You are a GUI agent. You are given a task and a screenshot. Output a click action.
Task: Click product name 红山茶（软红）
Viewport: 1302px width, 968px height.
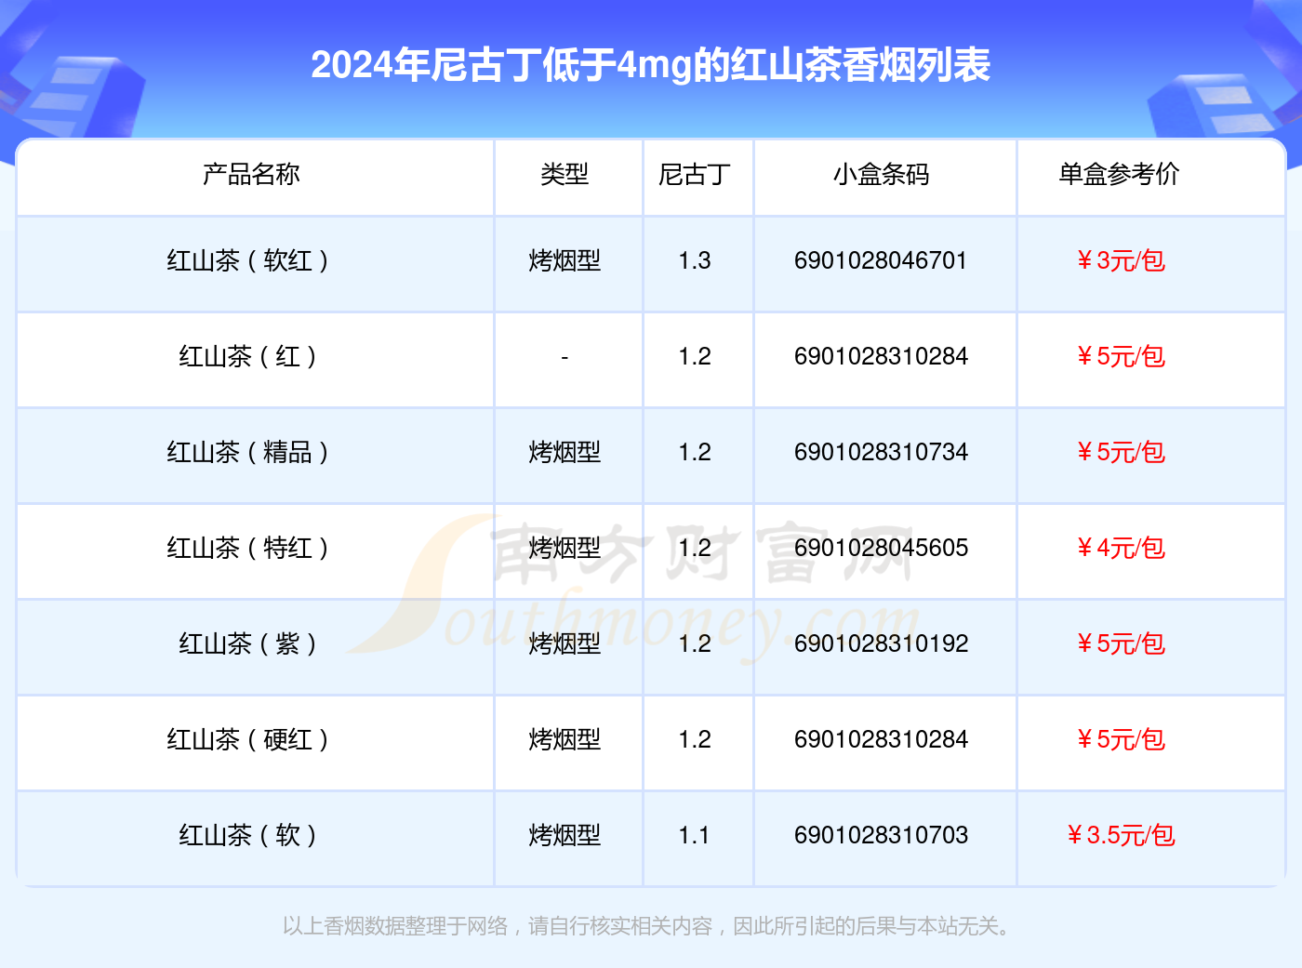point(247,260)
